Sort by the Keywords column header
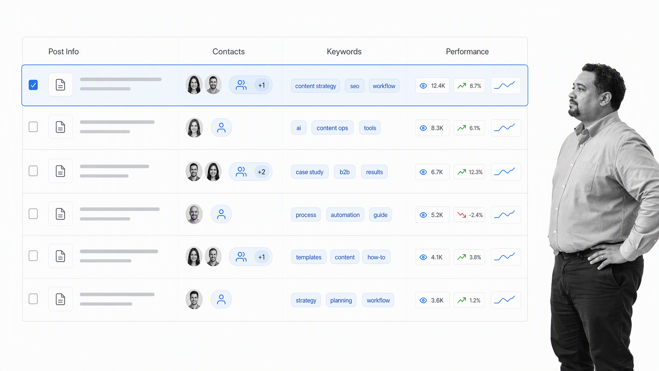The image size is (659, 371). coord(344,52)
